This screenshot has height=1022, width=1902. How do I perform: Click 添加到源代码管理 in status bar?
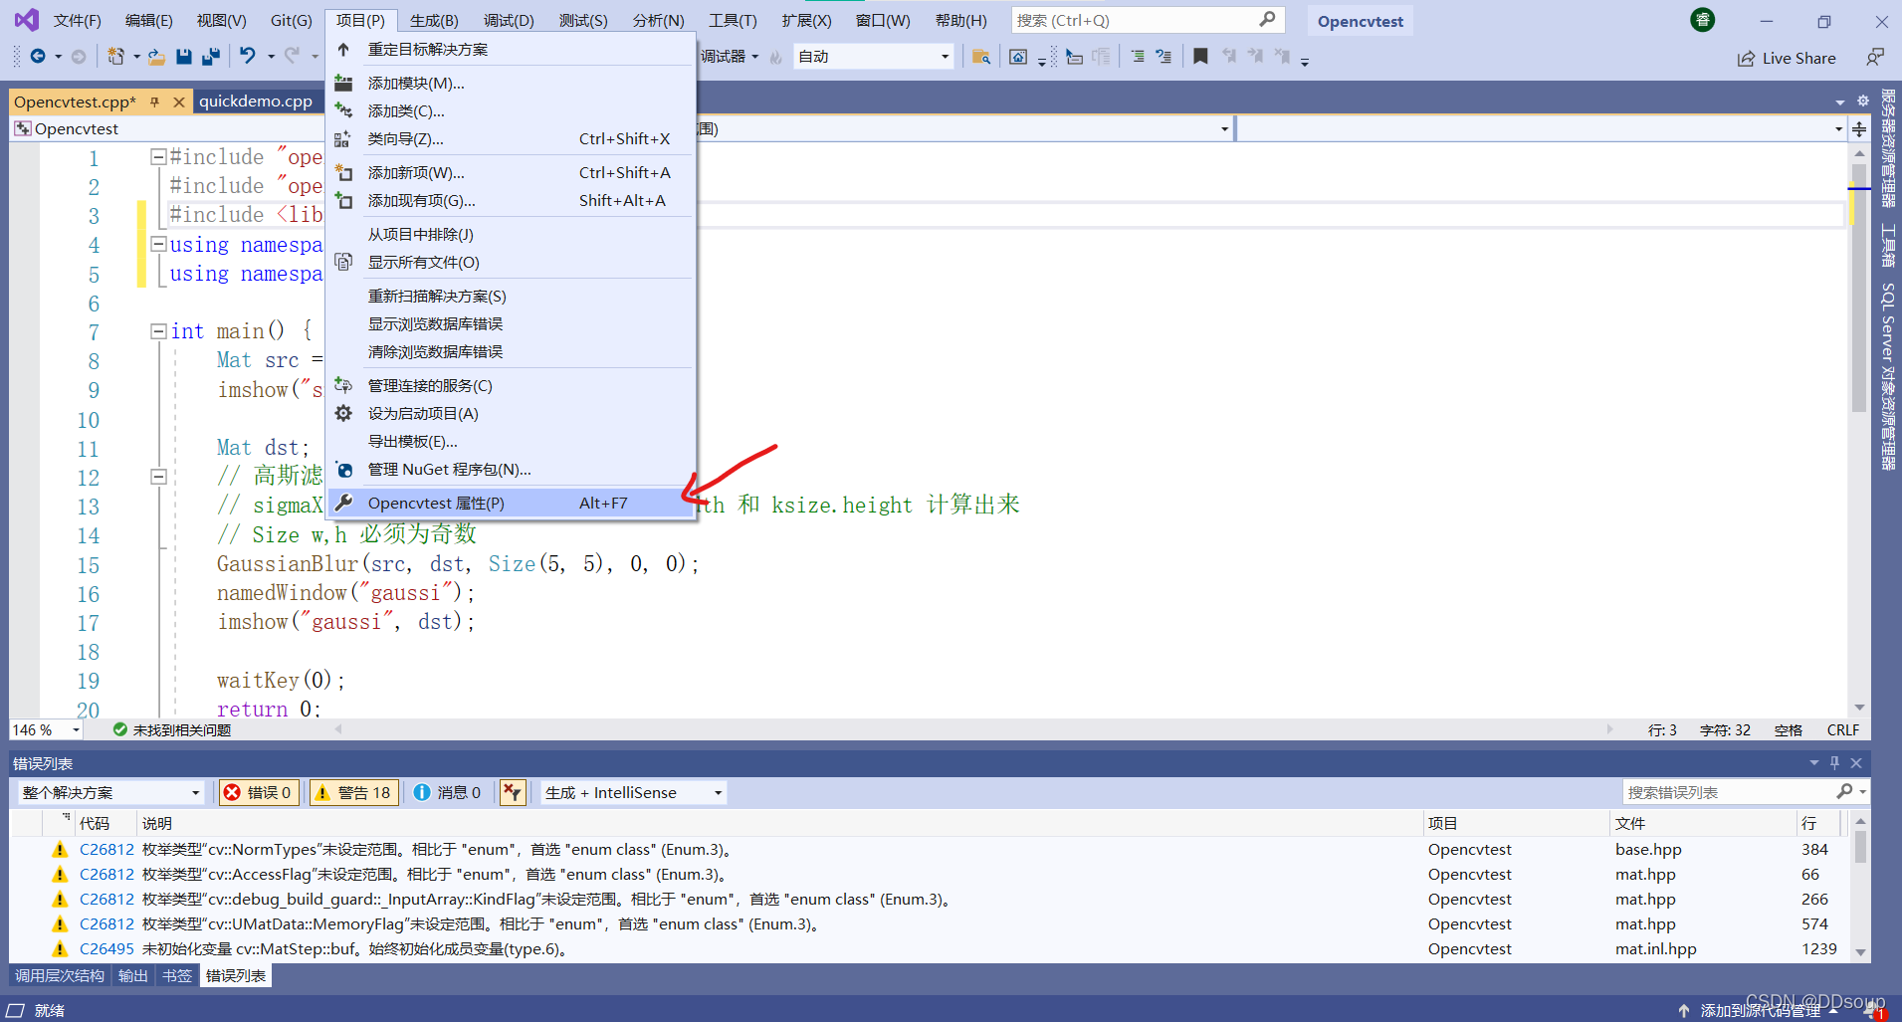tap(1760, 1010)
